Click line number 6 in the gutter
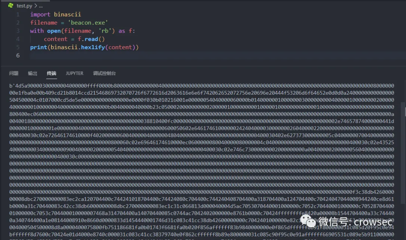This screenshot has height=240, width=406. click(x=18, y=55)
